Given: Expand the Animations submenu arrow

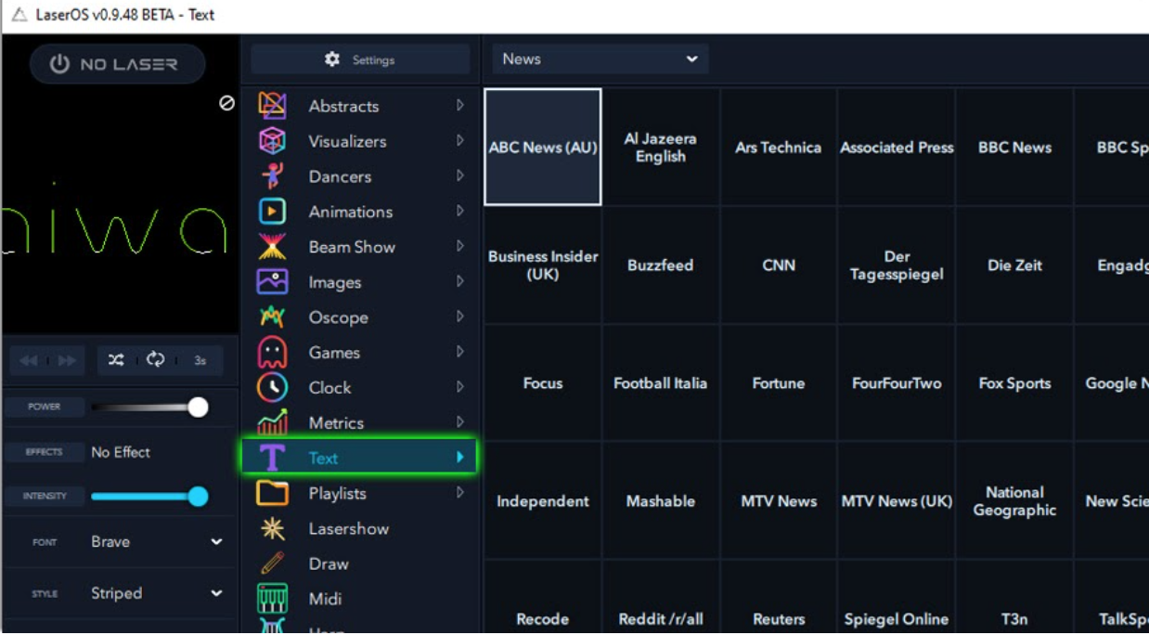Looking at the screenshot, I should 460,212.
